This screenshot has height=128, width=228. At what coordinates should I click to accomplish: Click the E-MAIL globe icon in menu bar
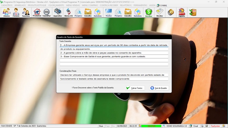pyautogui.click(x=158, y=5)
